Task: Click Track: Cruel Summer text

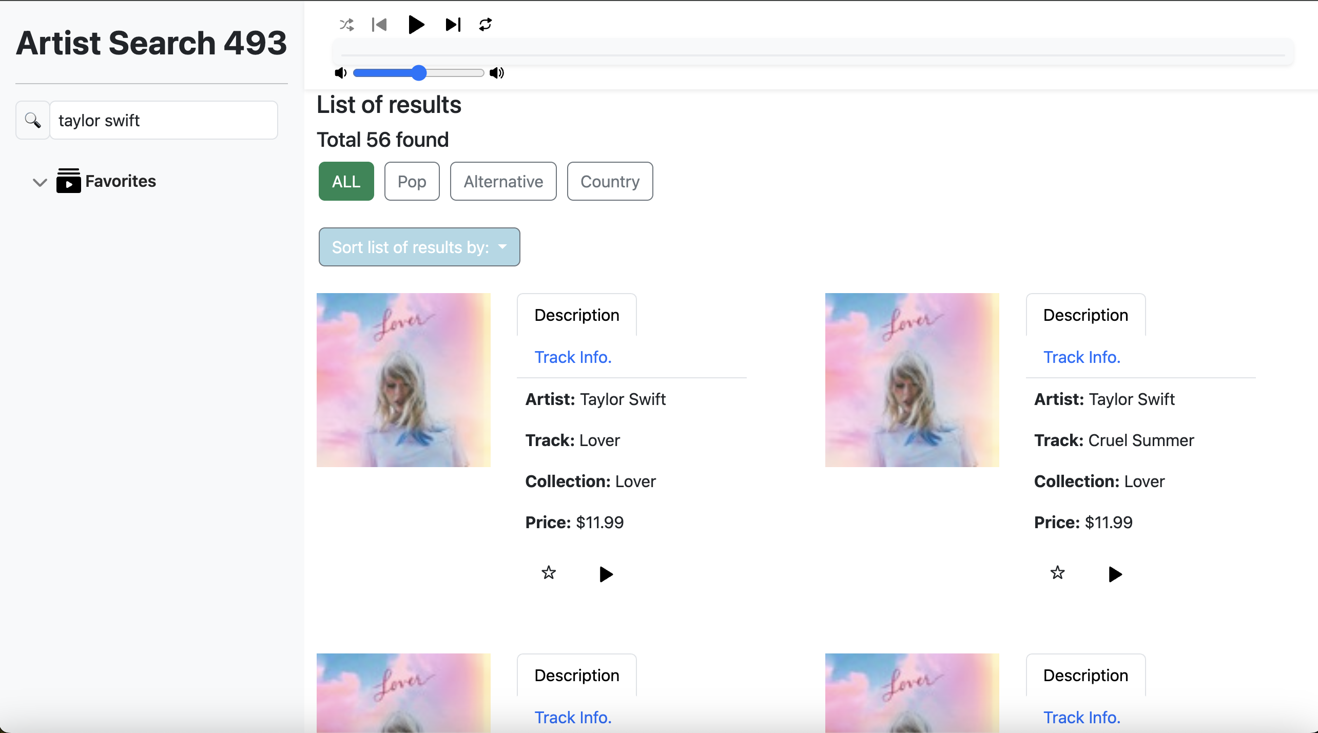Action: 1114,440
